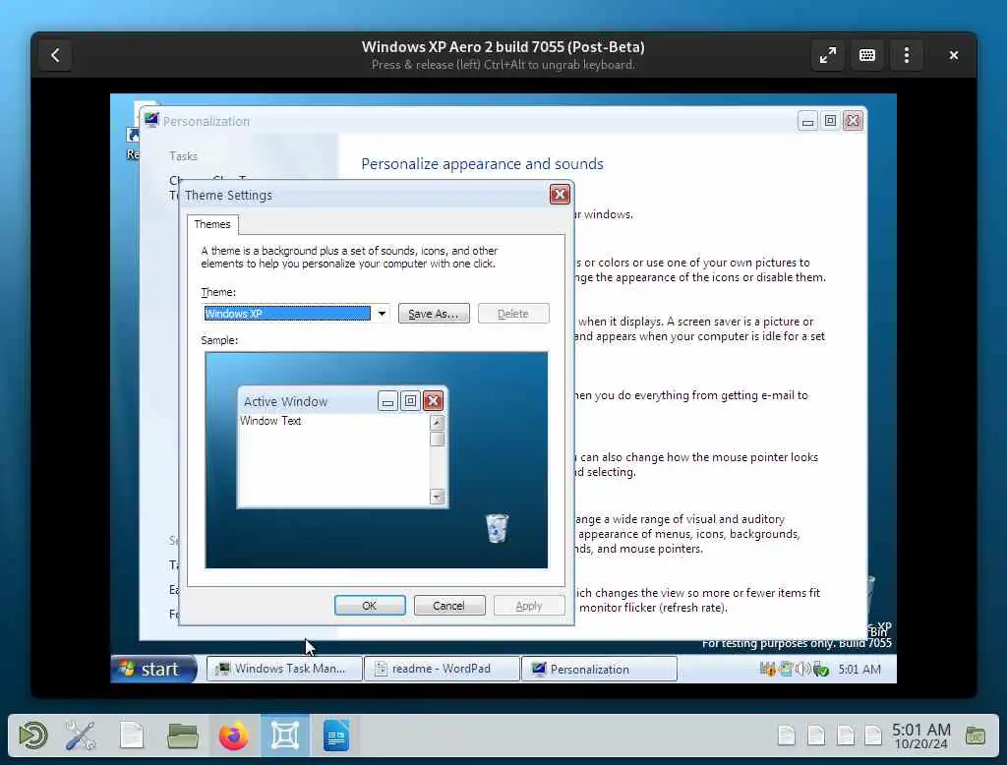Open the text document icon in host panel

(132, 736)
